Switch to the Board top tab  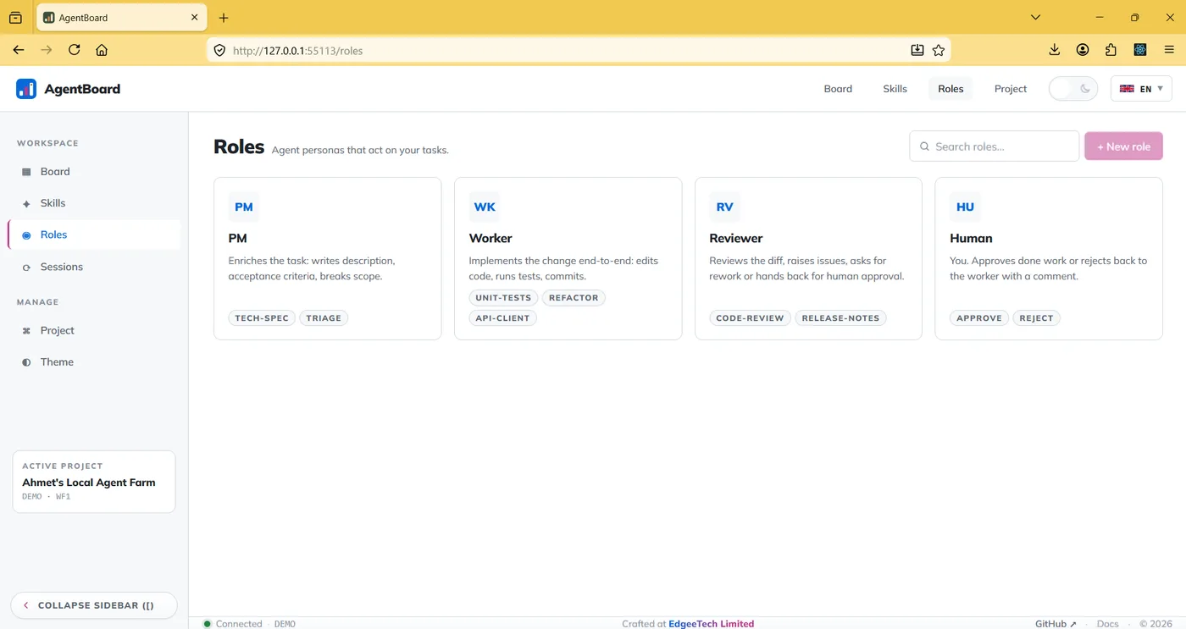(838, 89)
